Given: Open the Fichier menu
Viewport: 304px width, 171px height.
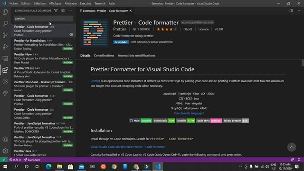Looking at the screenshot, I should [x=14, y=3].
